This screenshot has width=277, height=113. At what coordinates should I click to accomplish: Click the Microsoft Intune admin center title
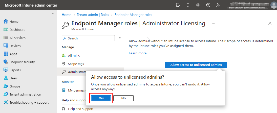click(31, 5)
